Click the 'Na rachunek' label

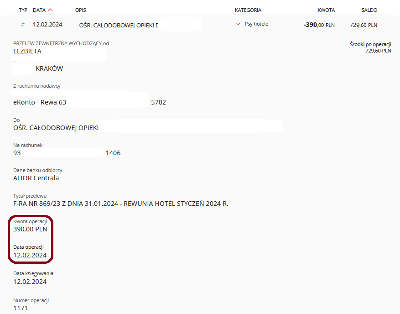28,145
